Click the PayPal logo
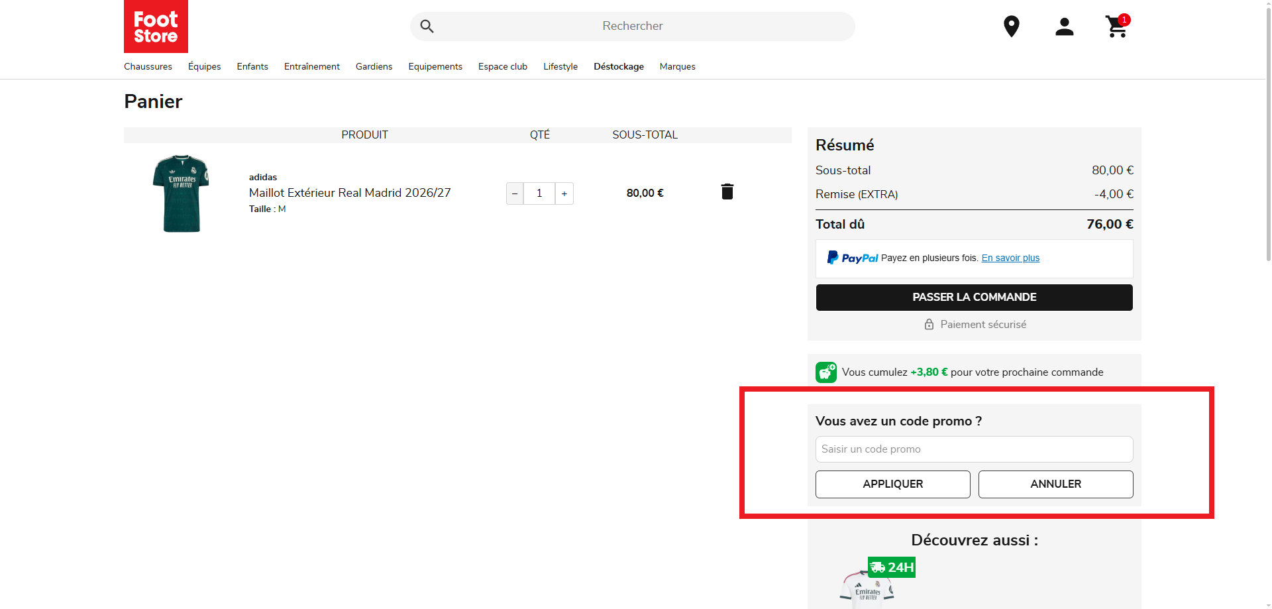Screen dimensions: 1272x609 click(853, 258)
